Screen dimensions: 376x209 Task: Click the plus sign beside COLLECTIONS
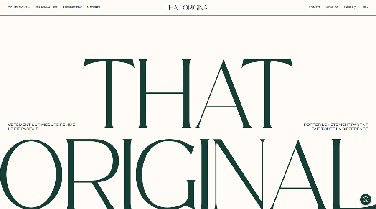[x=29, y=7]
